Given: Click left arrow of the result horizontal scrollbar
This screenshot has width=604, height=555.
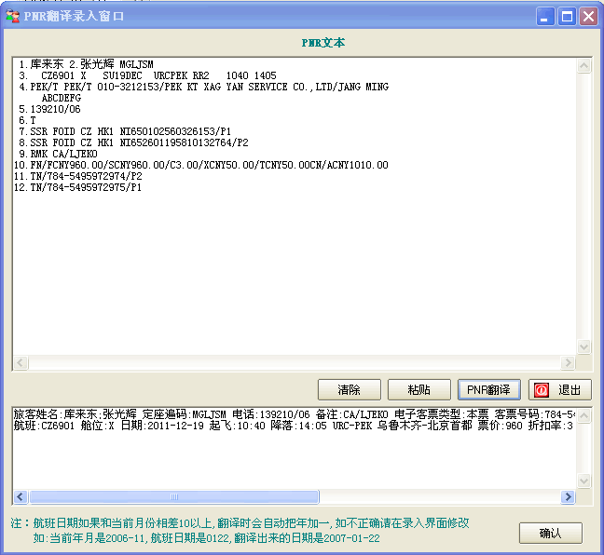Looking at the screenshot, I should 21,496.
